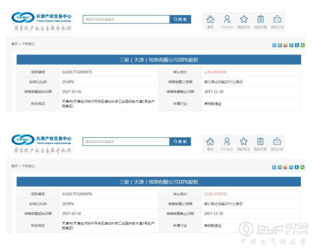Click the 10.00% transfer ratio value
This screenshot has width=313, height=250.
[68, 204]
